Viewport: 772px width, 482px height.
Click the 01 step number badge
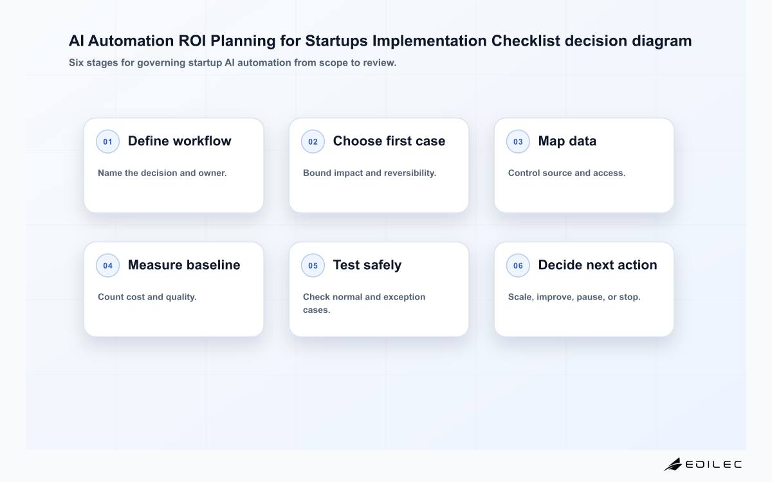[x=107, y=141]
